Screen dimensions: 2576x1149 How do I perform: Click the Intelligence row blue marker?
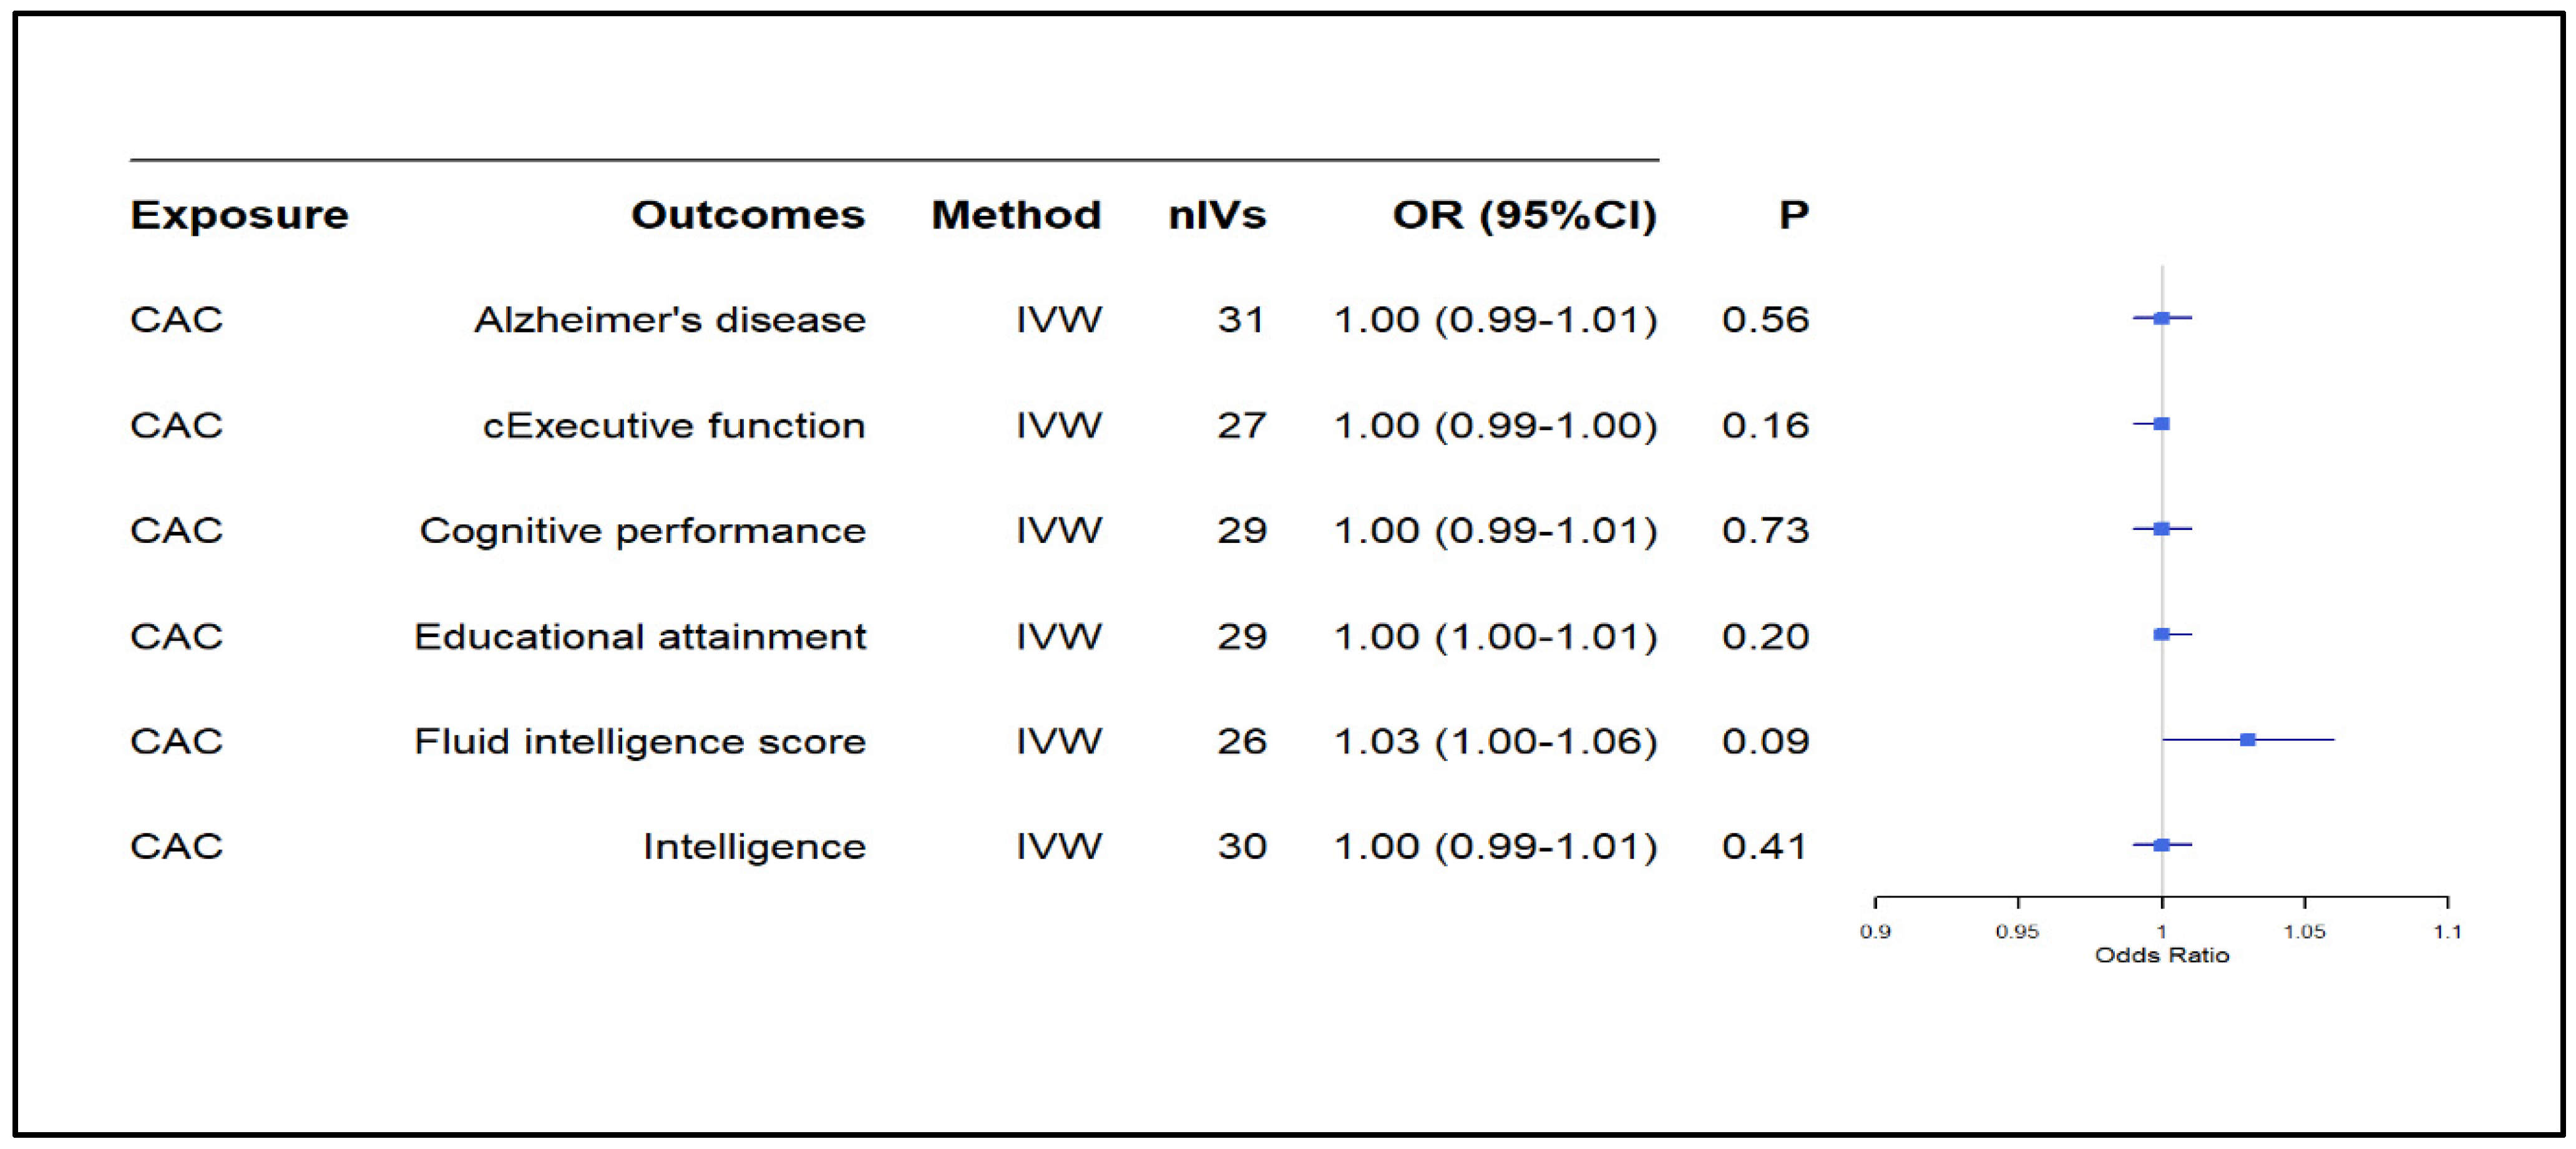tap(2161, 845)
